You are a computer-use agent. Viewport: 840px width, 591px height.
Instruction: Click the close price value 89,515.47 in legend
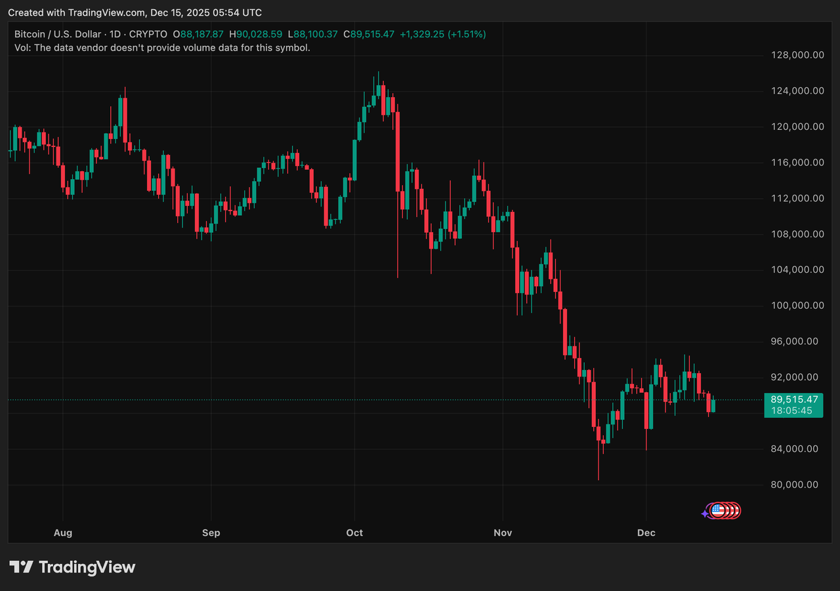point(372,34)
